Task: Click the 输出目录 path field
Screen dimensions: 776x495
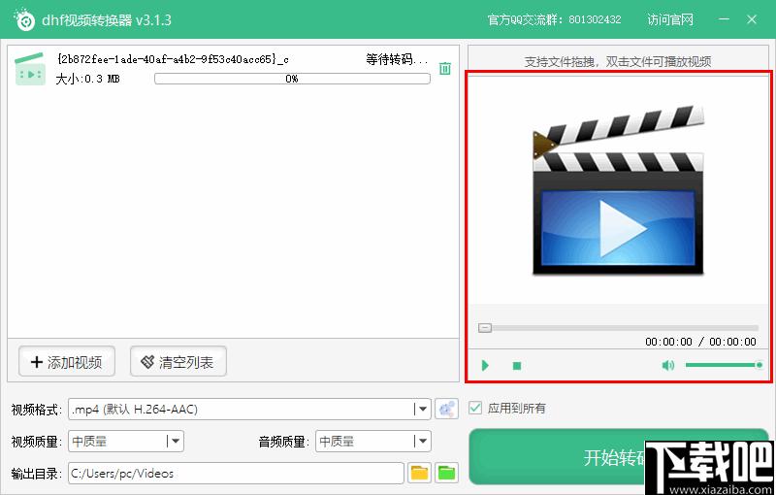Action: click(236, 474)
